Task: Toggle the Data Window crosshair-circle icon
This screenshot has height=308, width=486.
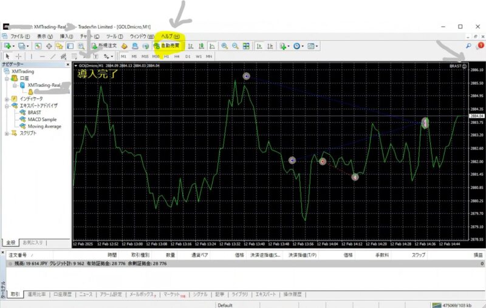Action: point(49,46)
